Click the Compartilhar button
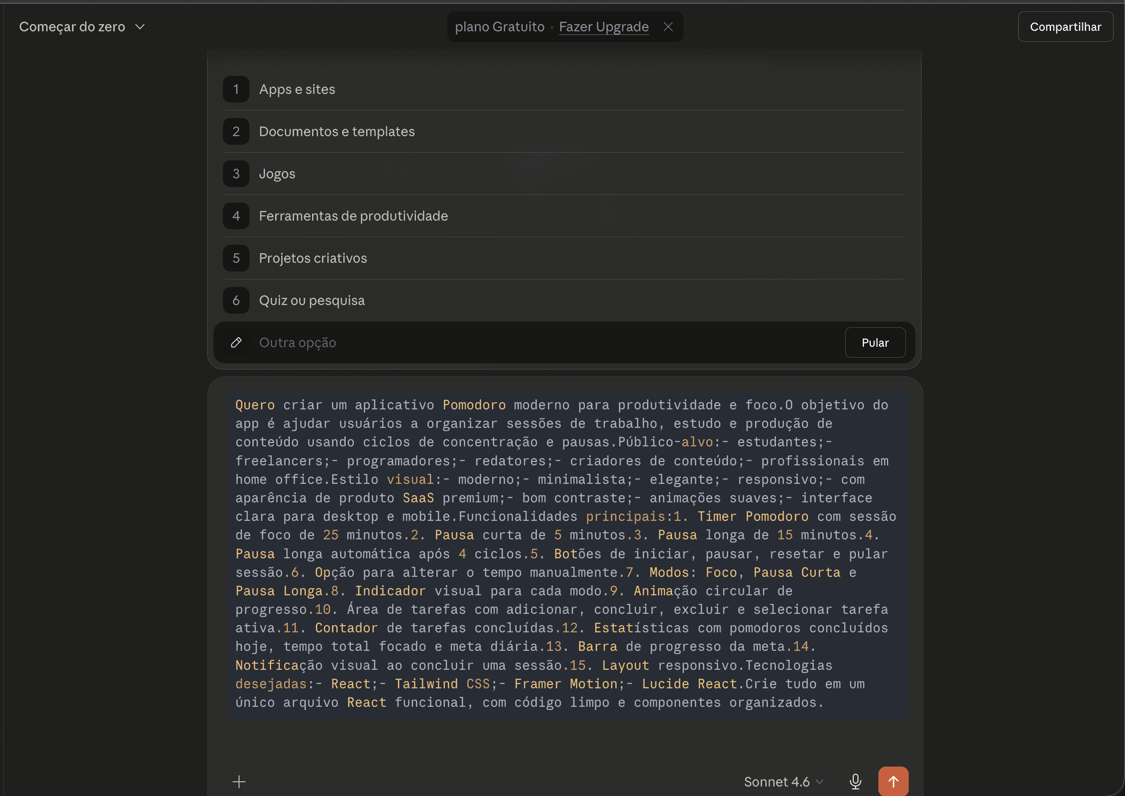Image resolution: width=1125 pixels, height=796 pixels. [x=1065, y=27]
